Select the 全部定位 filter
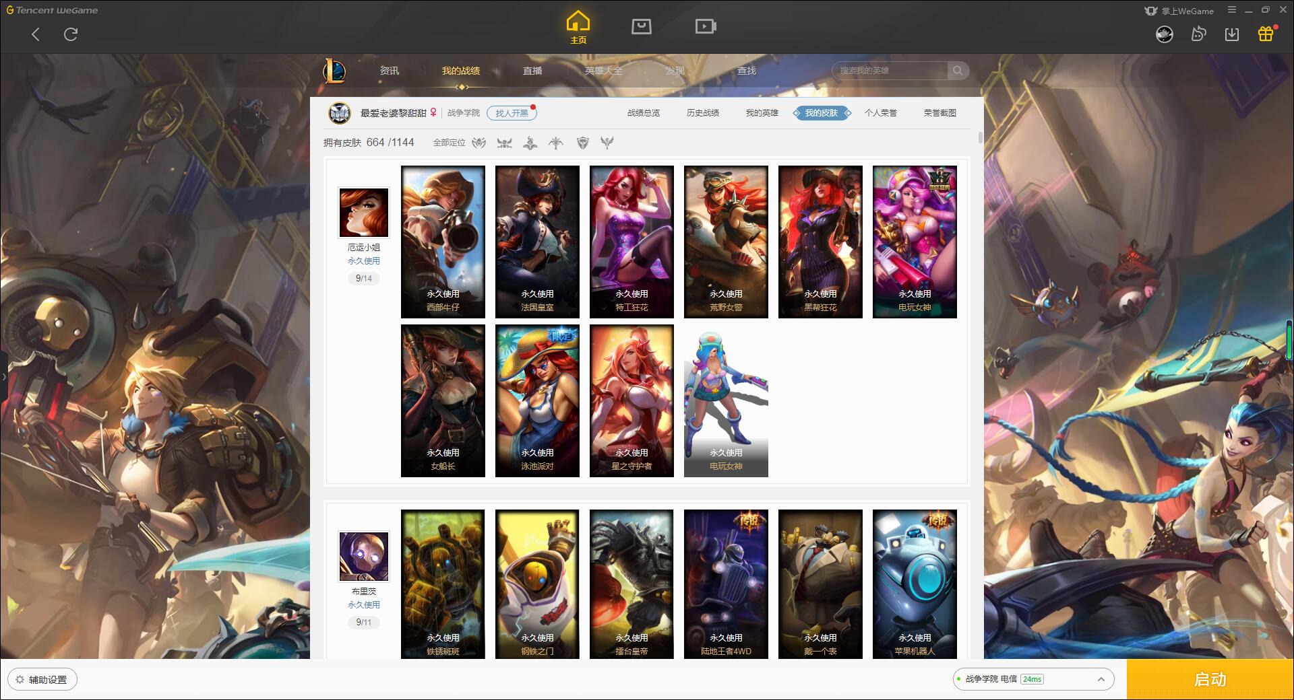 click(x=449, y=143)
